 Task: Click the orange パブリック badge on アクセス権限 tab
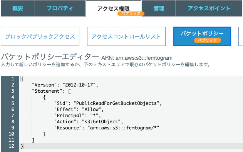[131, 13]
